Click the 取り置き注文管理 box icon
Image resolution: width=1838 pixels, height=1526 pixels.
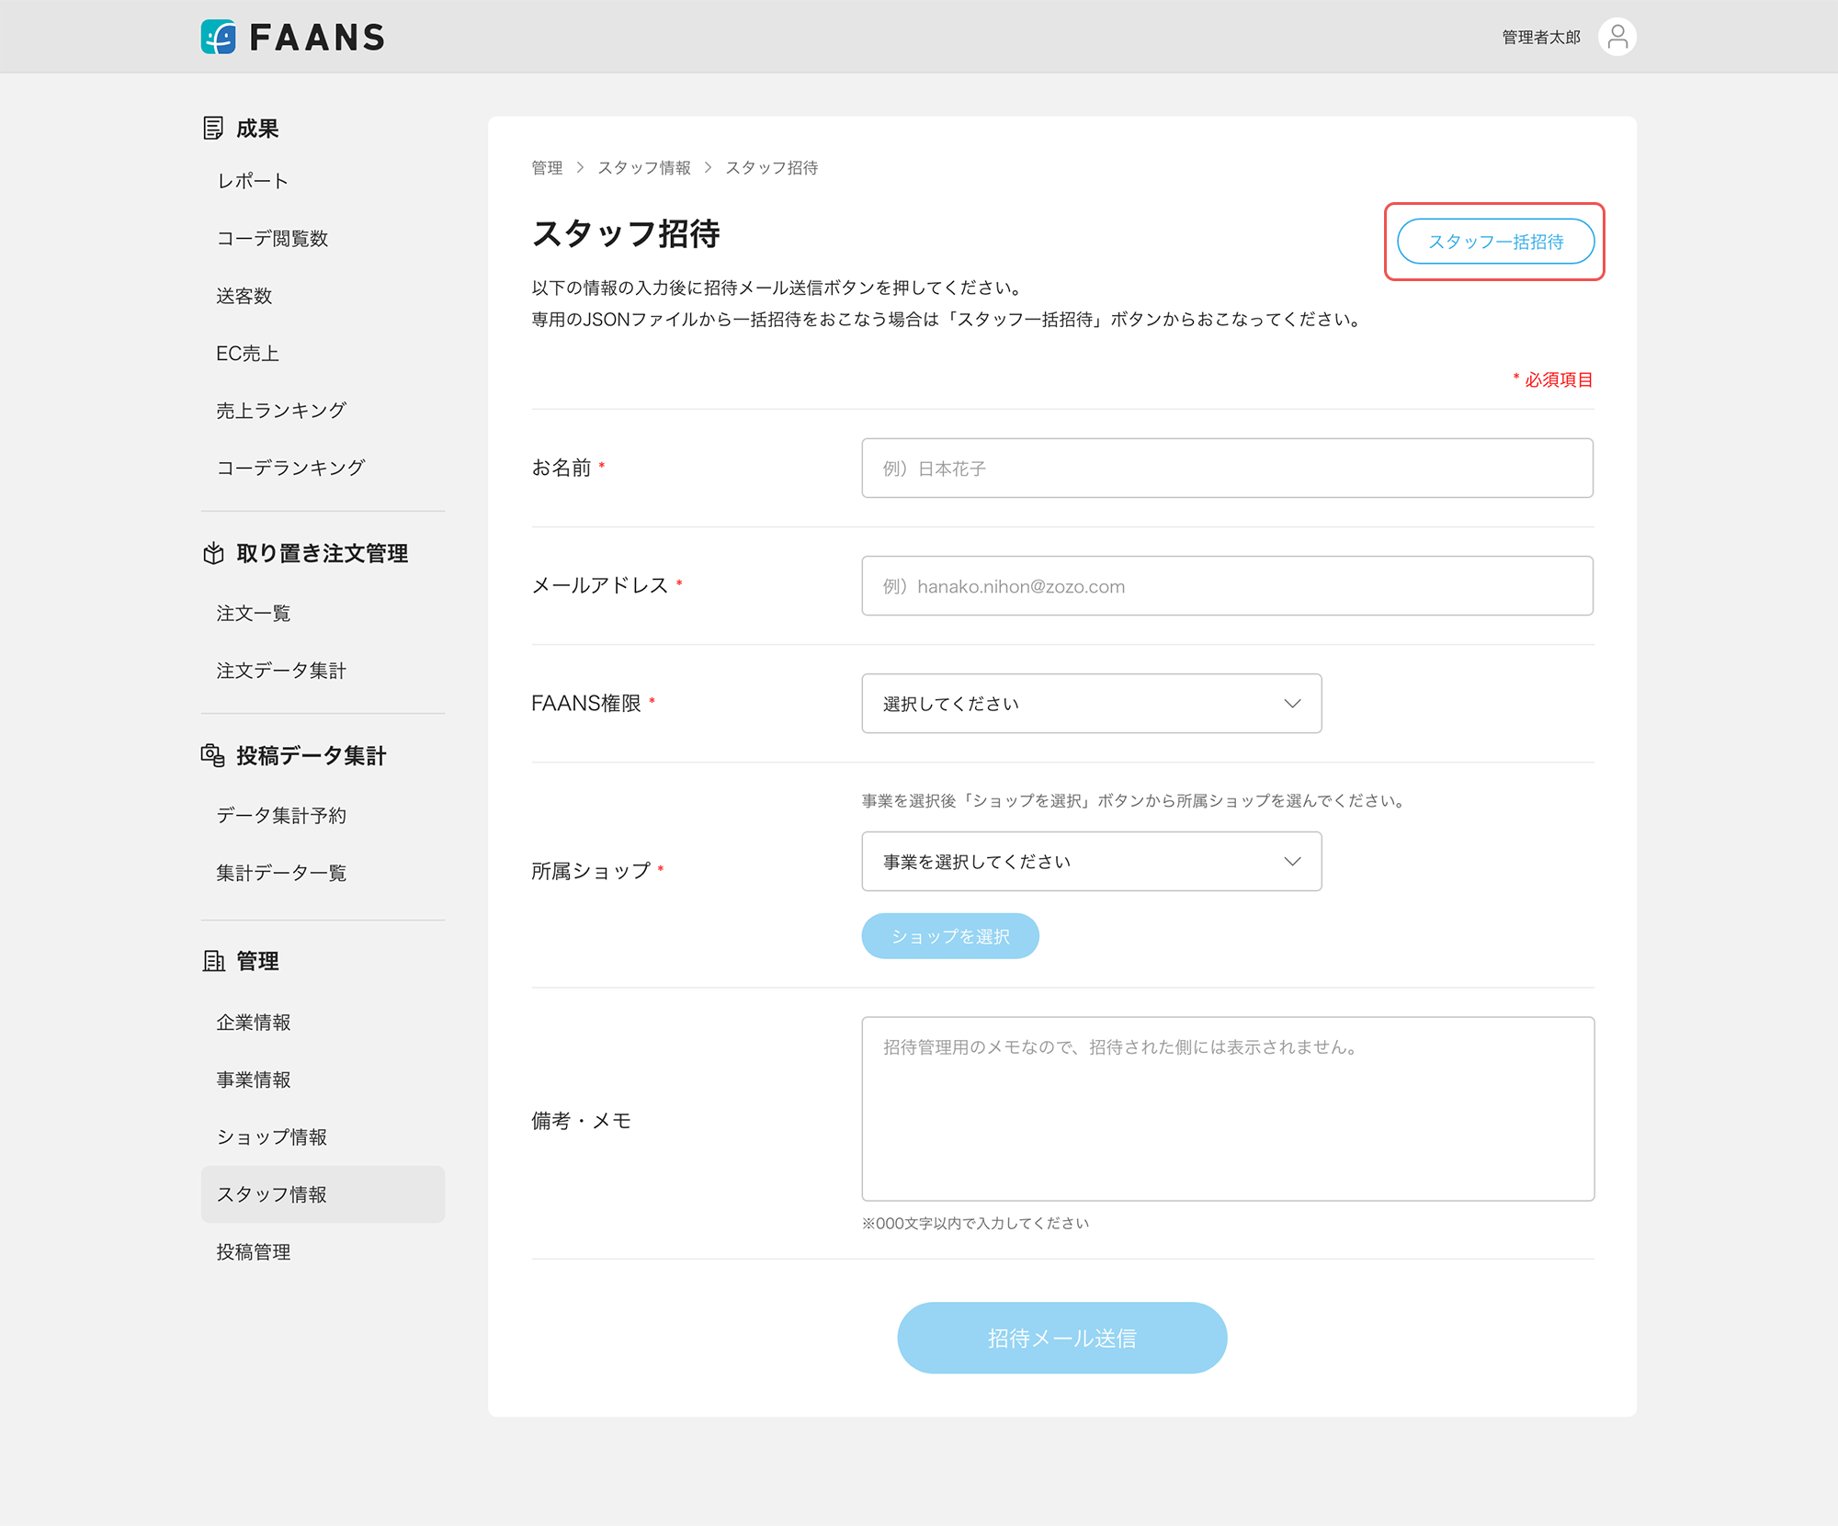[x=213, y=553]
